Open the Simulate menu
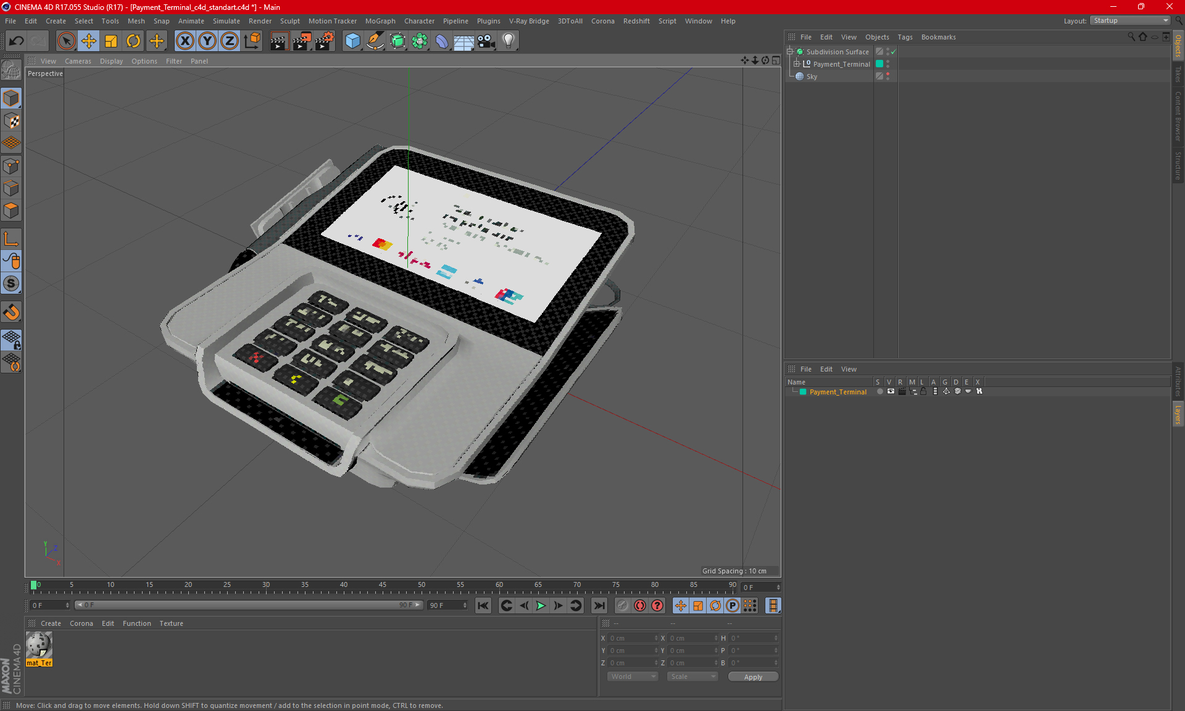The image size is (1185, 711). click(x=226, y=21)
